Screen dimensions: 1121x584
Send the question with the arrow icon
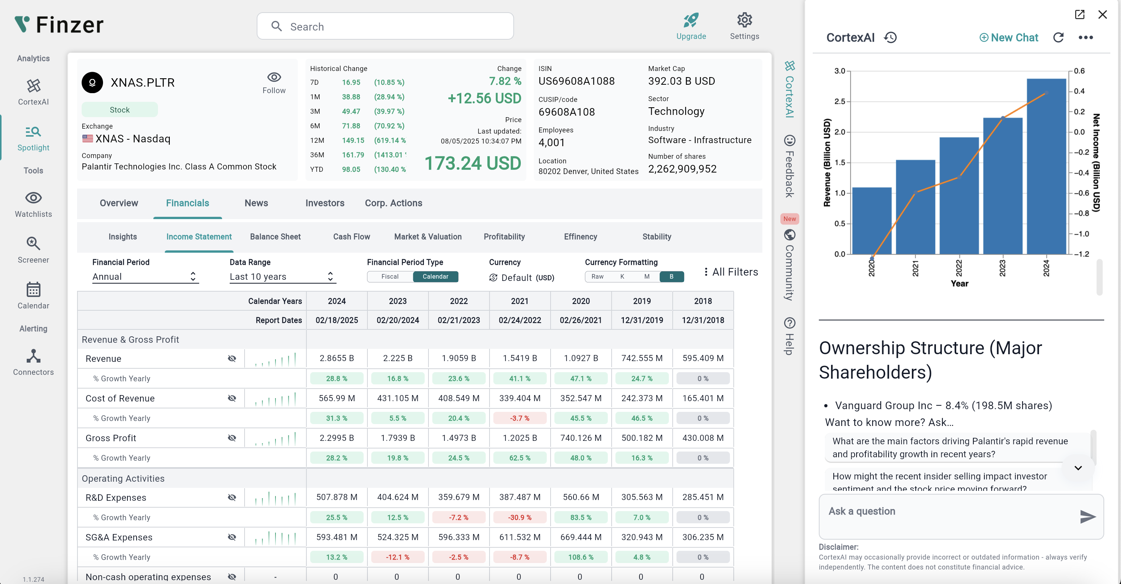[x=1087, y=516]
